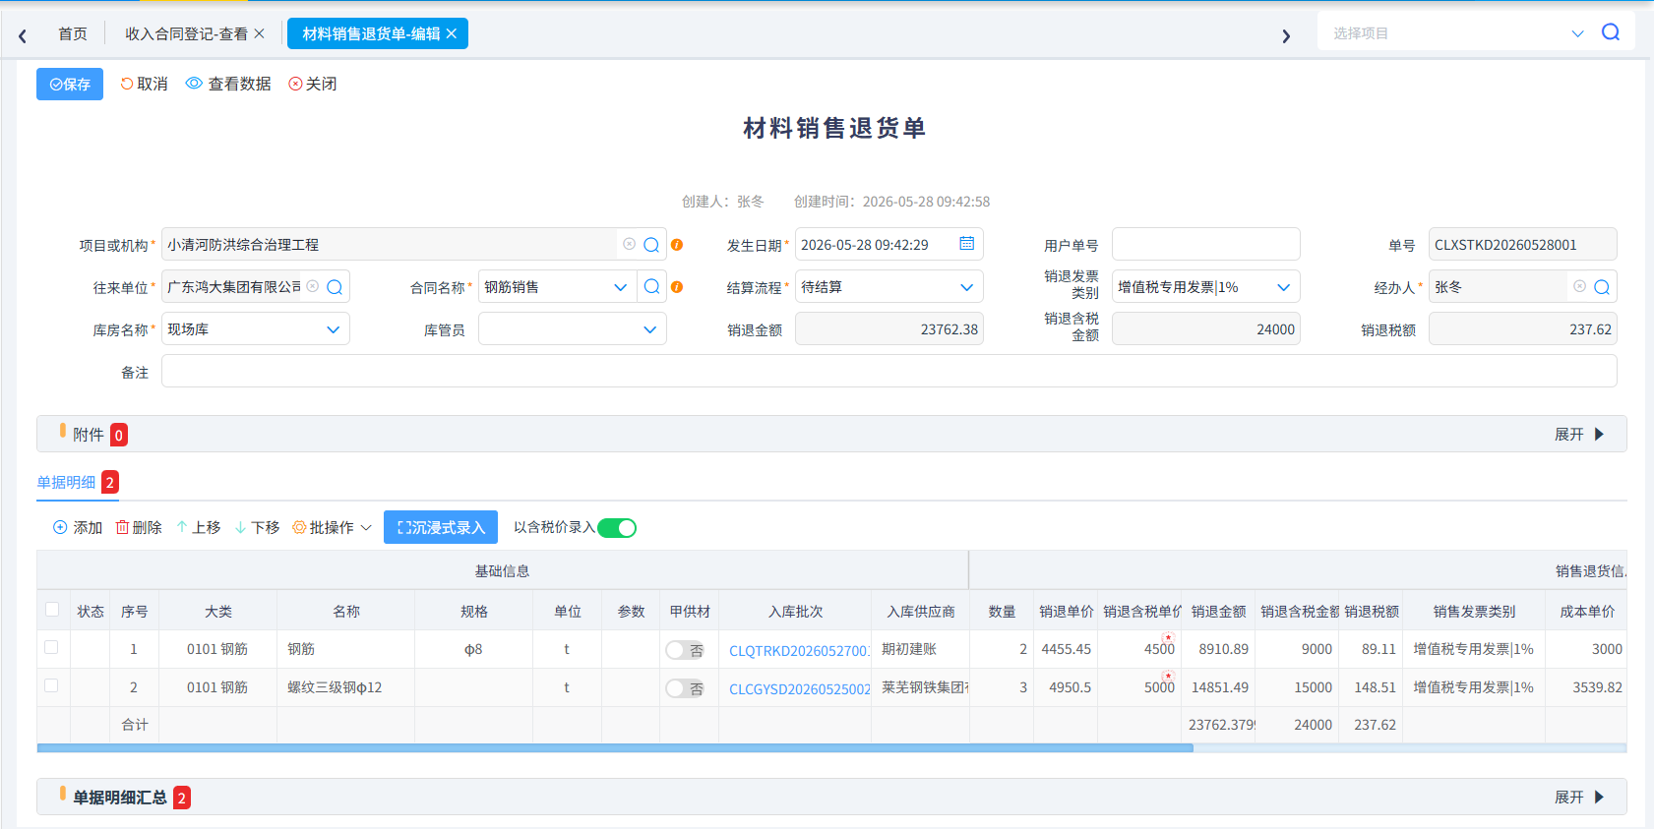Search 经办人 with the magnifier icon
This screenshot has width=1654, height=829.
1602,287
